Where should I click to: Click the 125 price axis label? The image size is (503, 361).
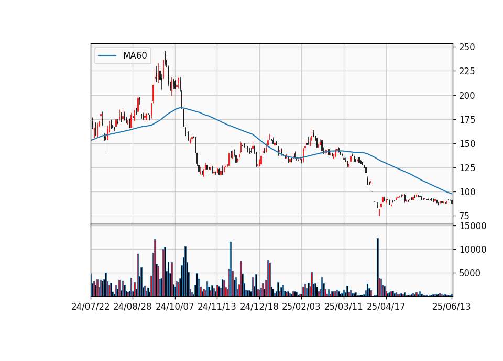[467, 168]
